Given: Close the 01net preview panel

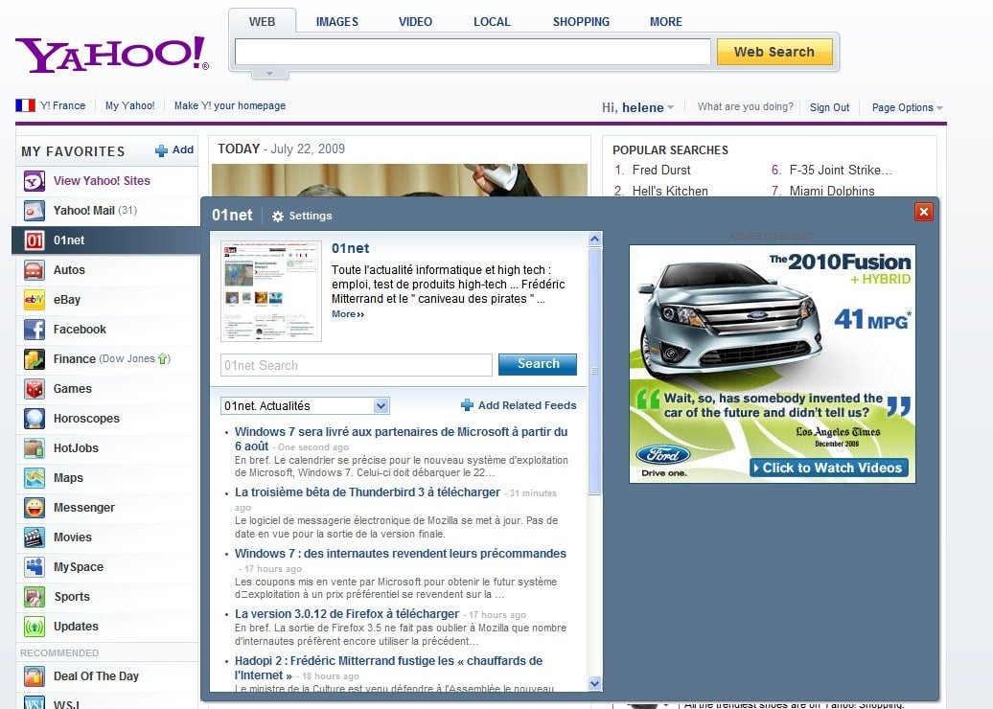Looking at the screenshot, I should click(x=923, y=212).
